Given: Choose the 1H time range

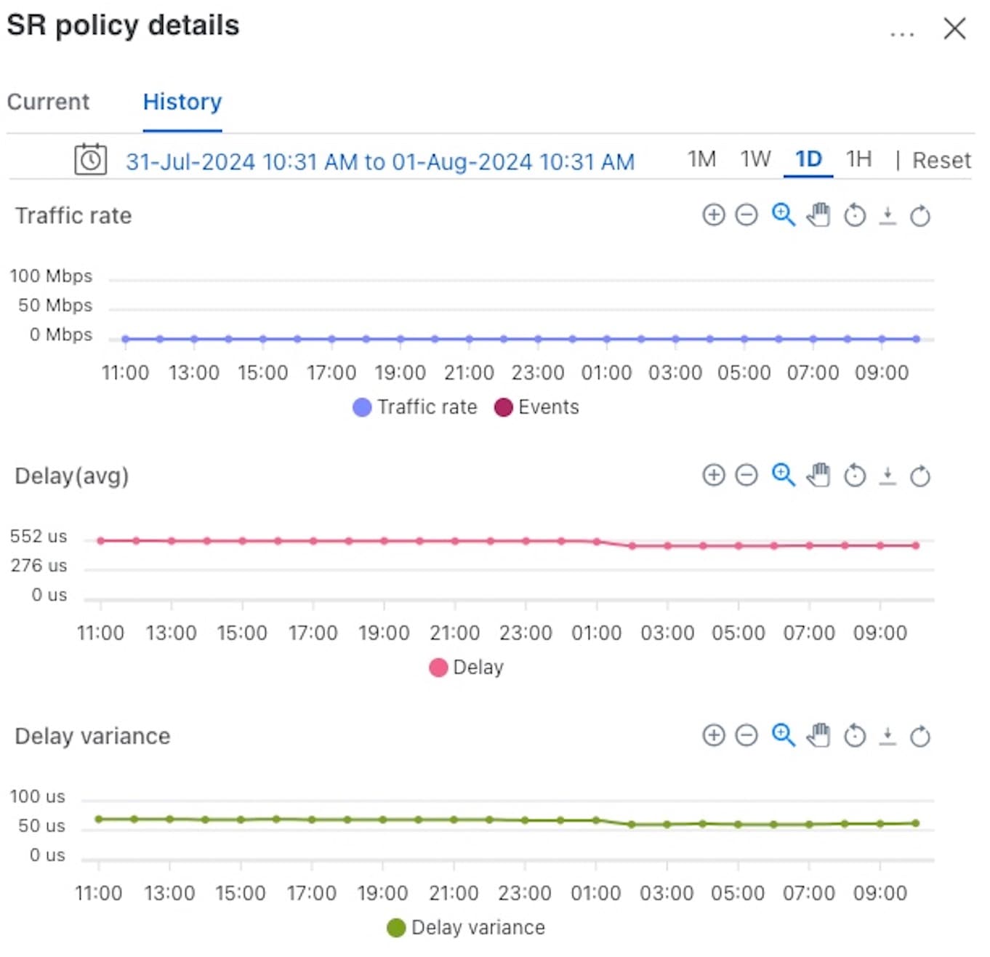Looking at the screenshot, I should click(858, 159).
